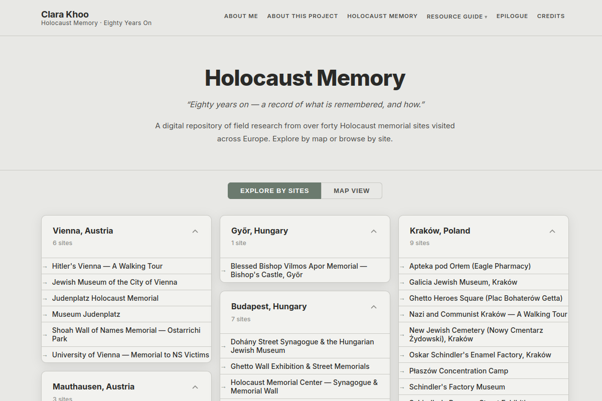Collapse the Mauthausen, Austria card chevron

195,387
